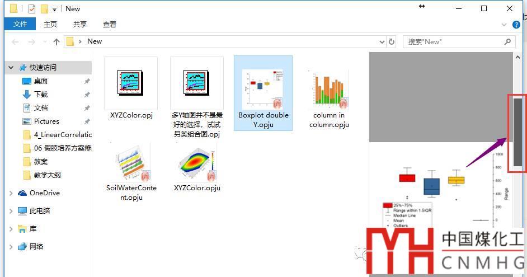Select the Boxplot double Y.opju thumbnail
Screen dimensions: 527x277
(262, 90)
